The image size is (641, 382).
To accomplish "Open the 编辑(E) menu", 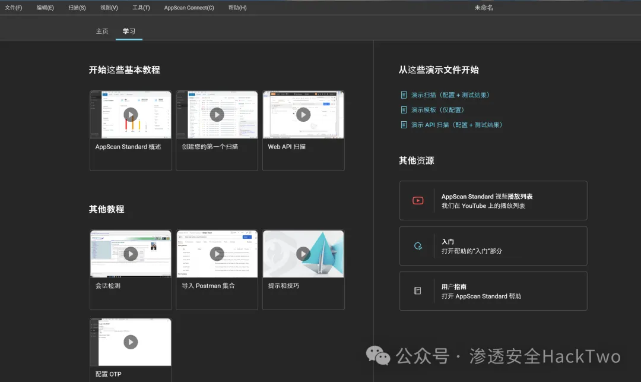I will pyautogui.click(x=45, y=7).
